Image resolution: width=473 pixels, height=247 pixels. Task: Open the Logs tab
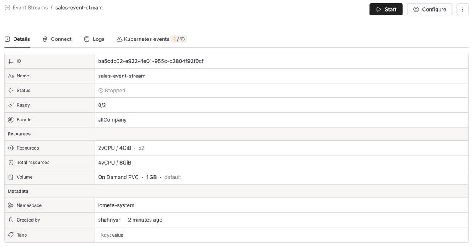pos(94,39)
